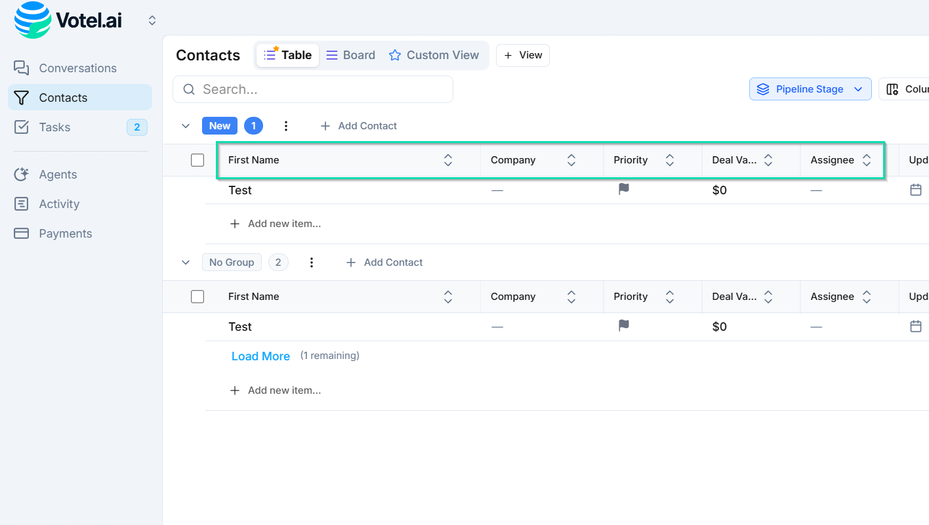The width and height of the screenshot is (929, 525).
Task: Click Load More to show remaining contact
Action: [x=260, y=356]
